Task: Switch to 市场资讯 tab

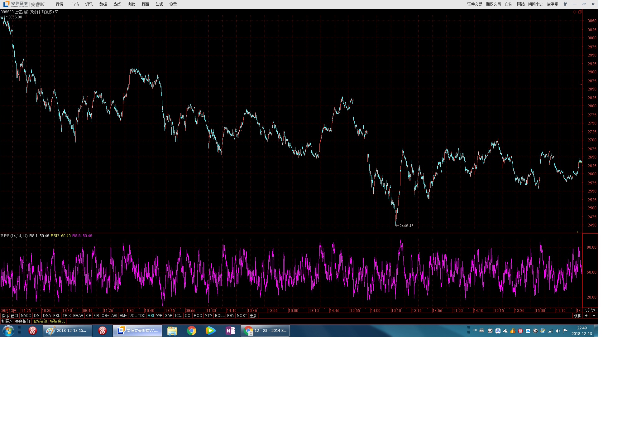Action: pyautogui.click(x=40, y=321)
